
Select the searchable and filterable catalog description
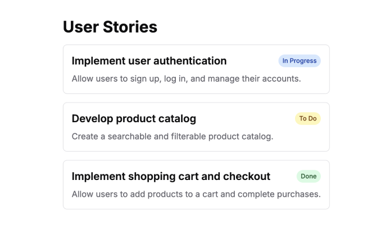tap(173, 137)
